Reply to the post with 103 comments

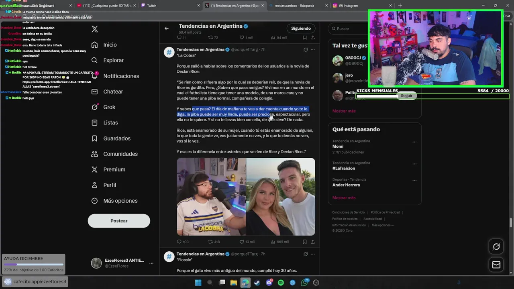point(183,242)
